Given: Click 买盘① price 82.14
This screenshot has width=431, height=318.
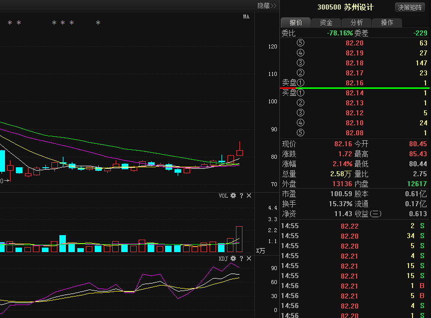Looking at the screenshot, I should point(355,93).
